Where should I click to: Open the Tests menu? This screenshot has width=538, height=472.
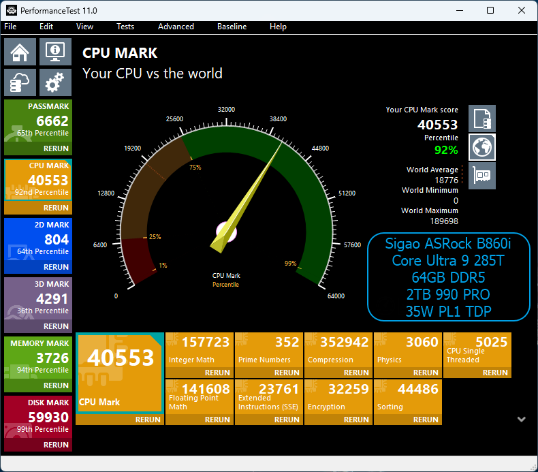[125, 27]
